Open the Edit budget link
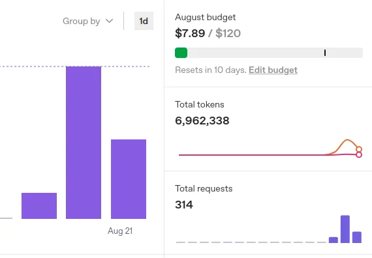The width and height of the screenshot is (372, 258). 273,70
